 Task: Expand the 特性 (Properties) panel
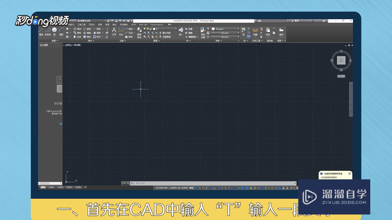point(219,41)
